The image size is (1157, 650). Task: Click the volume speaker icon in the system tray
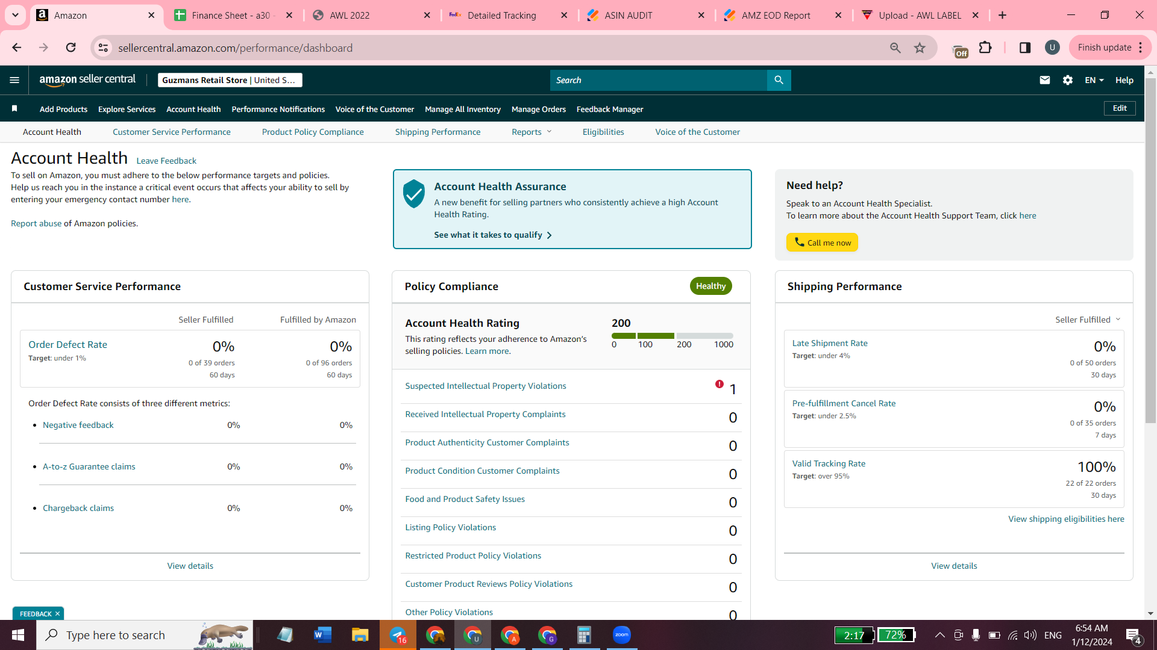1030,635
